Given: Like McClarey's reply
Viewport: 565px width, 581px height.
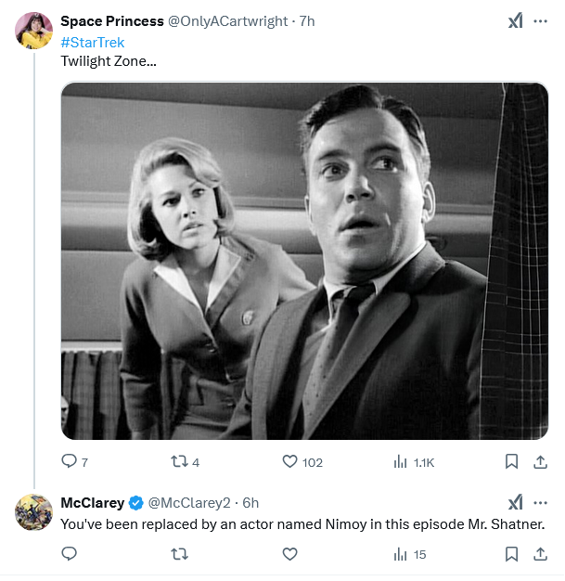Looking at the screenshot, I should click(289, 554).
